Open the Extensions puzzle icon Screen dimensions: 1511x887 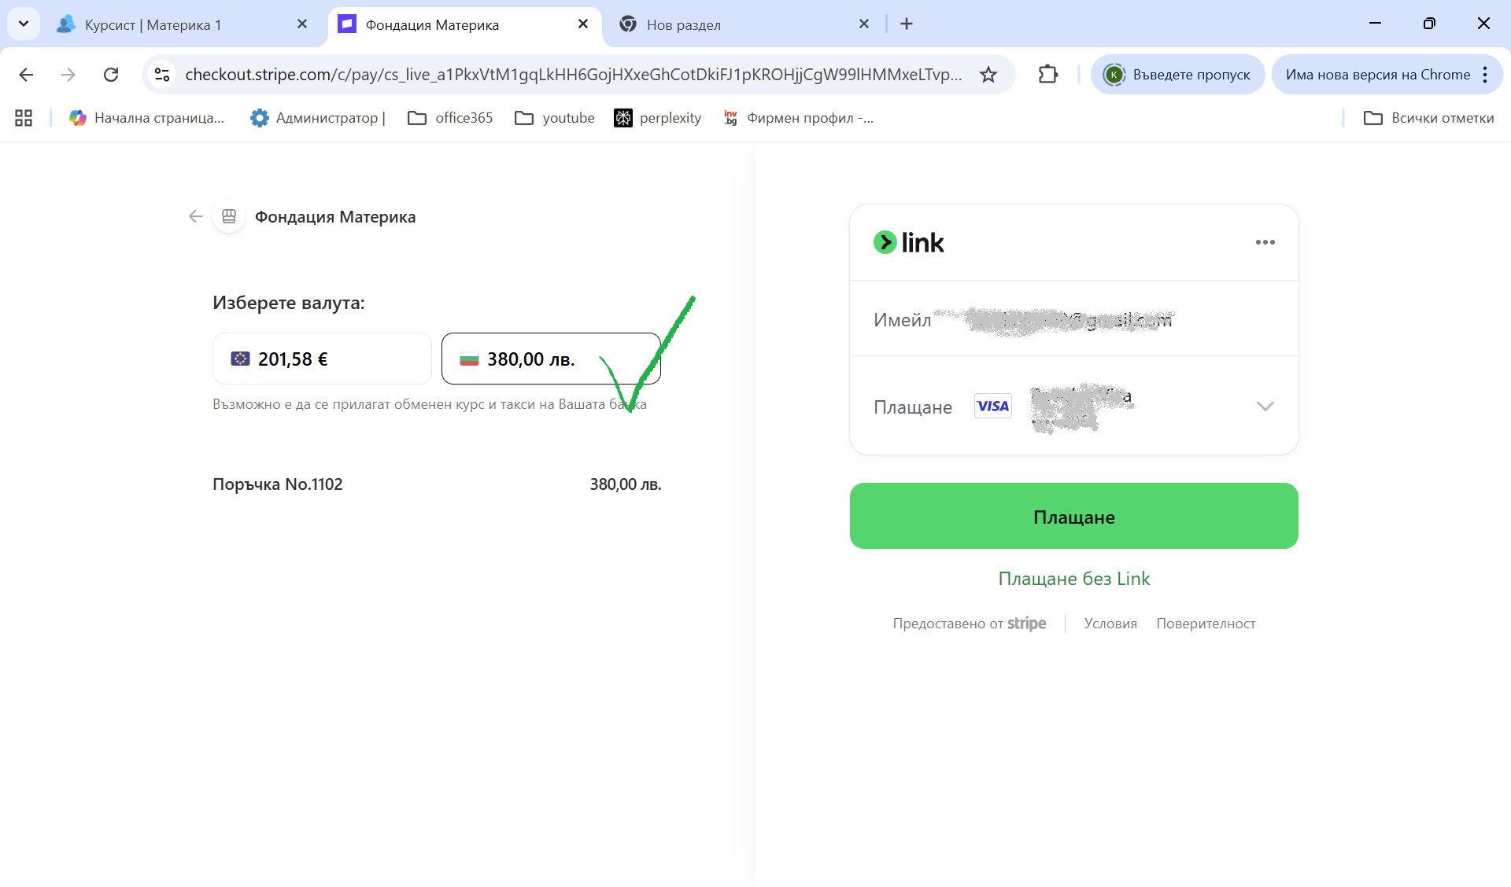pos(1047,75)
